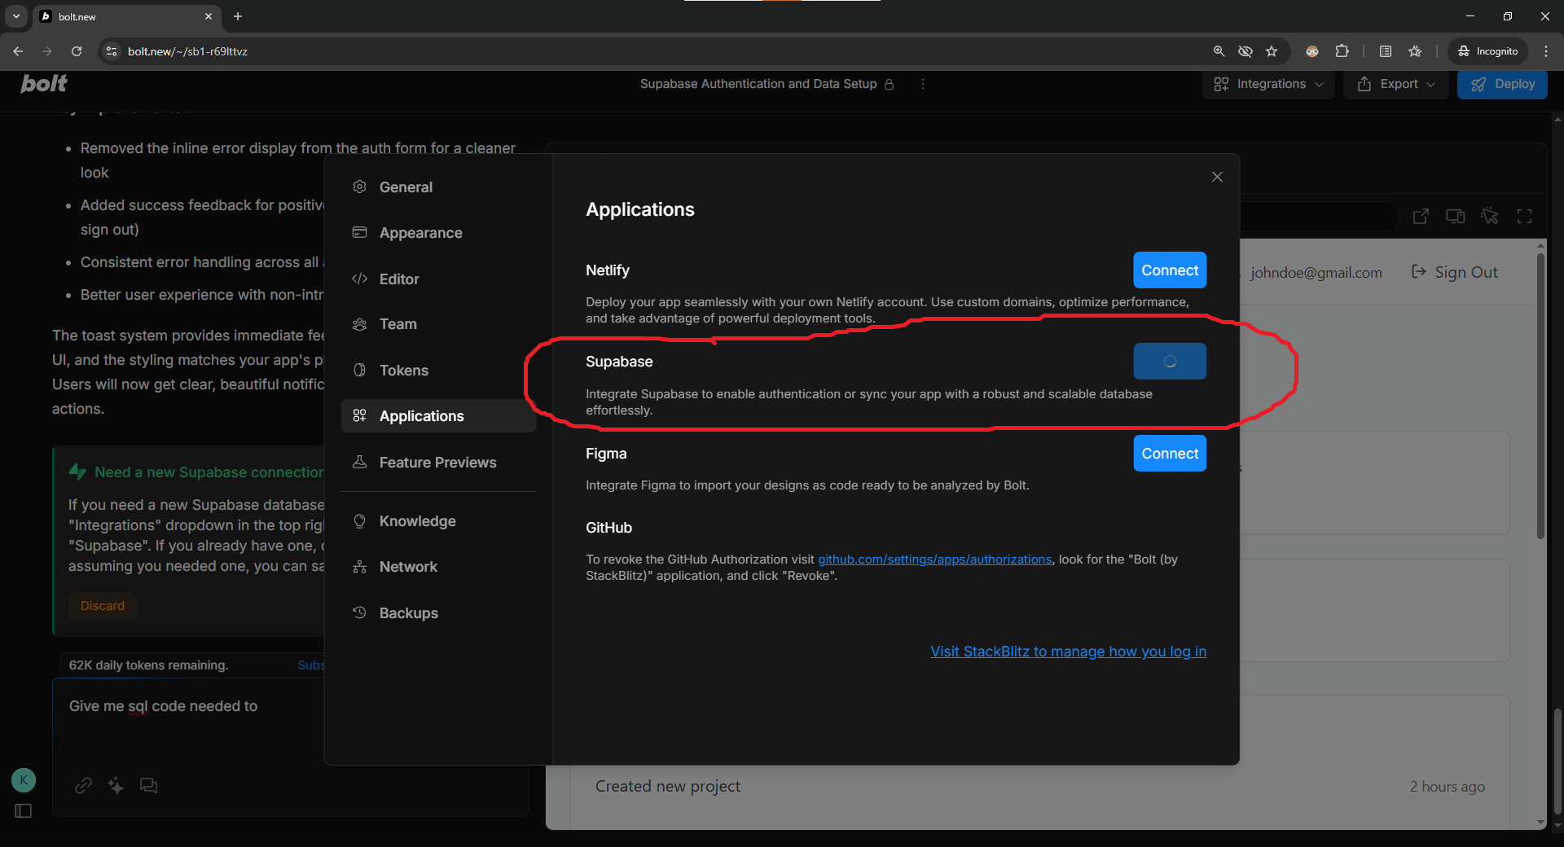Click 'Created new project' history entry

[x=668, y=786]
